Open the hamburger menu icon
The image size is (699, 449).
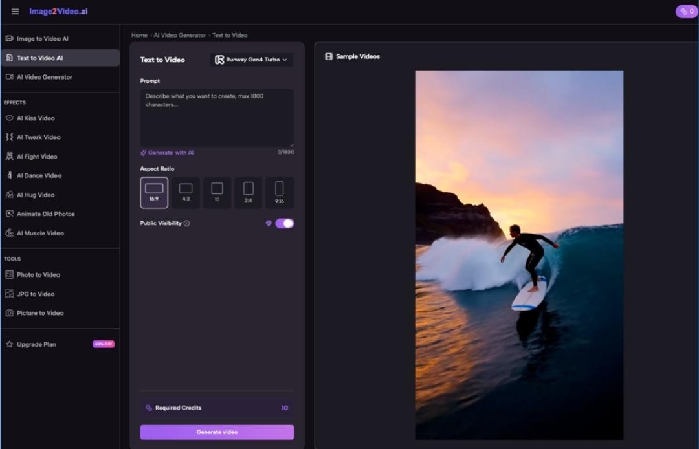tap(16, 12)
